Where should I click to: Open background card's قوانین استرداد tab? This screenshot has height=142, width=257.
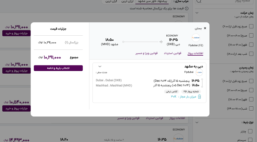[x=154, y=118]
